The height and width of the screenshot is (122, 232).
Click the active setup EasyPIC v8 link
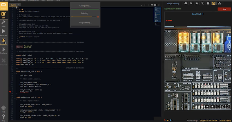coord(215,121)
